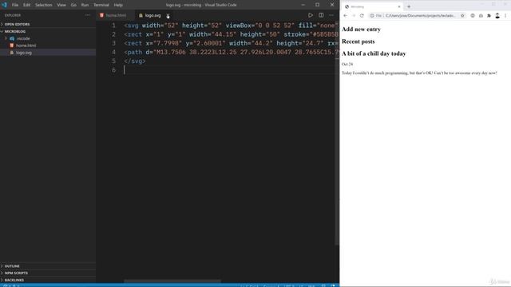Switch to the home.html editor tab

(116, 15)
